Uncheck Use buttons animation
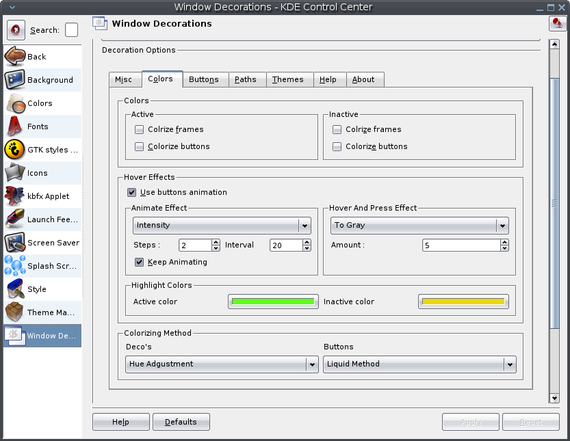This screenshot has width=570, height=441. [x=131, y=192]
